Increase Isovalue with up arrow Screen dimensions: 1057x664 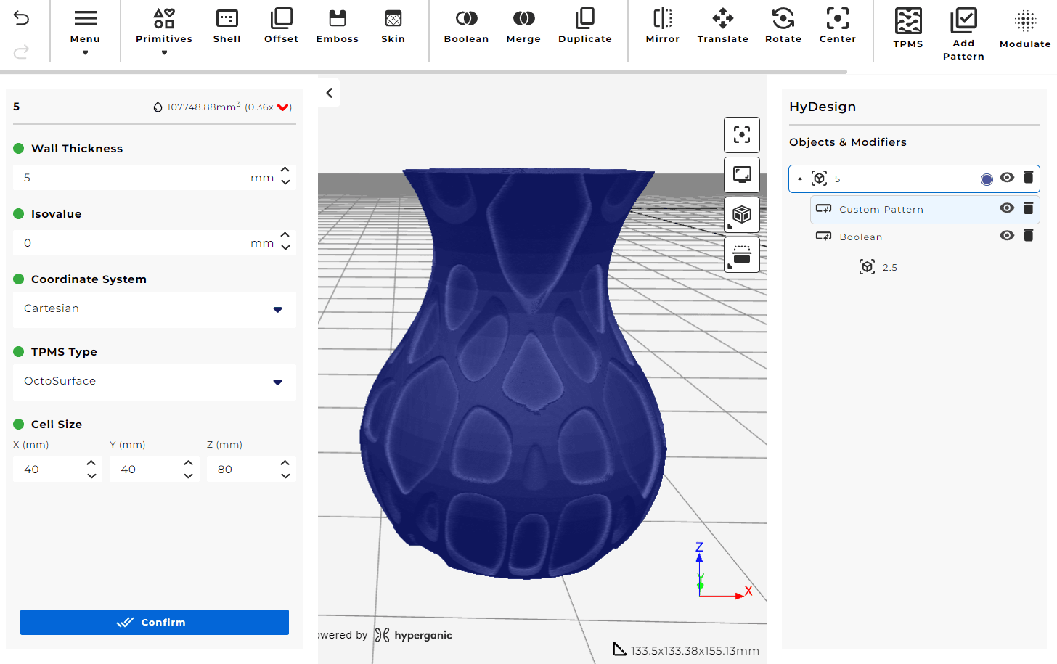tap(285, 235)
